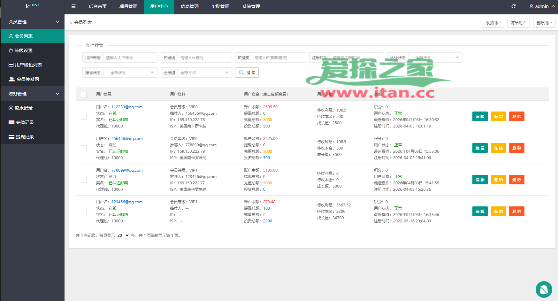The image size is (558, 301).
Task: Click the card icon beside 充值记录
Action: click(x=11, y=122)
